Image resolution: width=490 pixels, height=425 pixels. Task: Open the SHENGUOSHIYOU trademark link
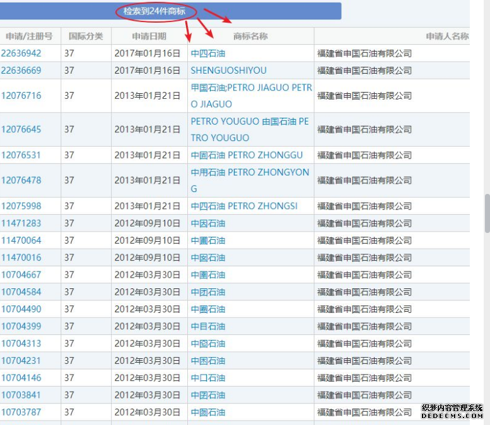228,71
